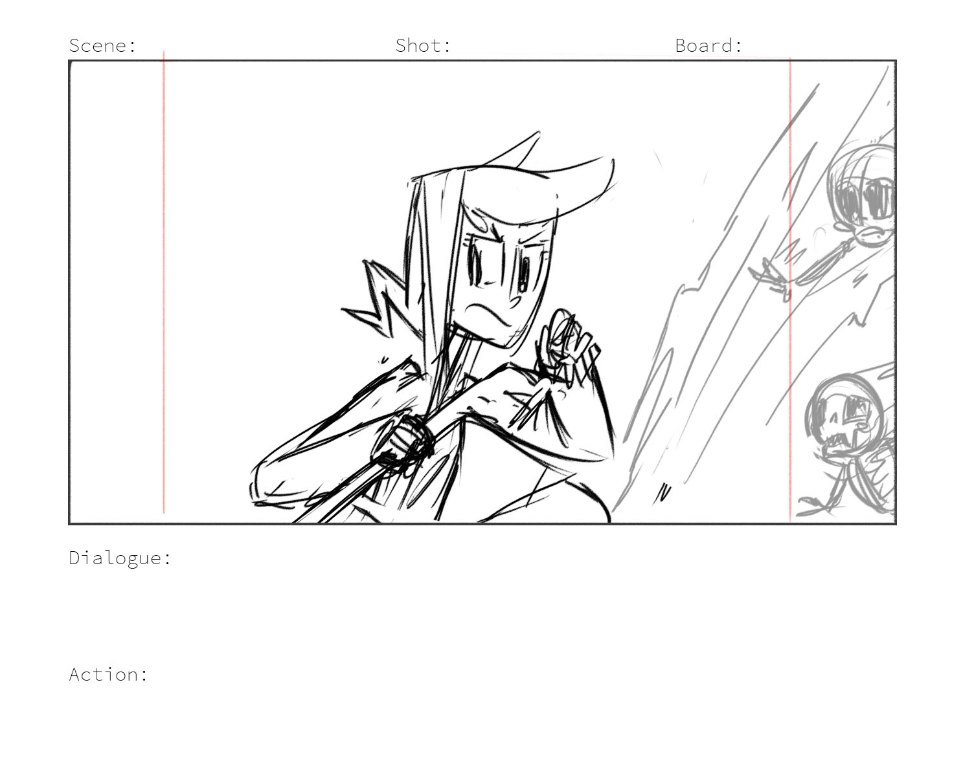
Task: Click the Dialogue: label
Action: pyautogui.click(x=120, y=558)
